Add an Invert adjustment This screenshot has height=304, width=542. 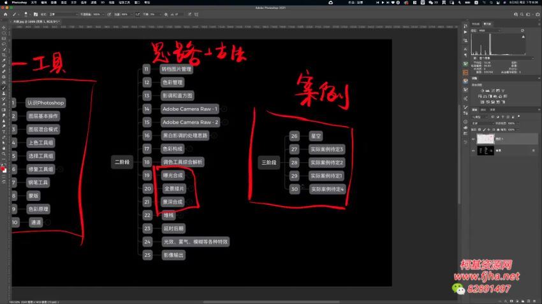pyautogui.click(x=483, y=102)
